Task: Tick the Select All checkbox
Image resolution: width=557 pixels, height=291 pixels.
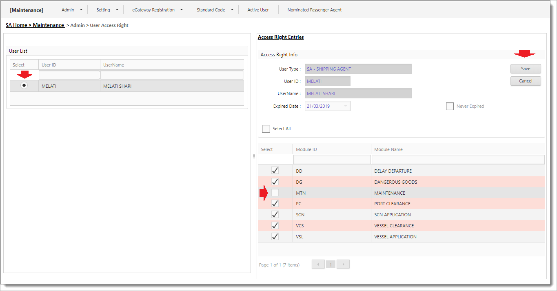Action: coord(266,129)
